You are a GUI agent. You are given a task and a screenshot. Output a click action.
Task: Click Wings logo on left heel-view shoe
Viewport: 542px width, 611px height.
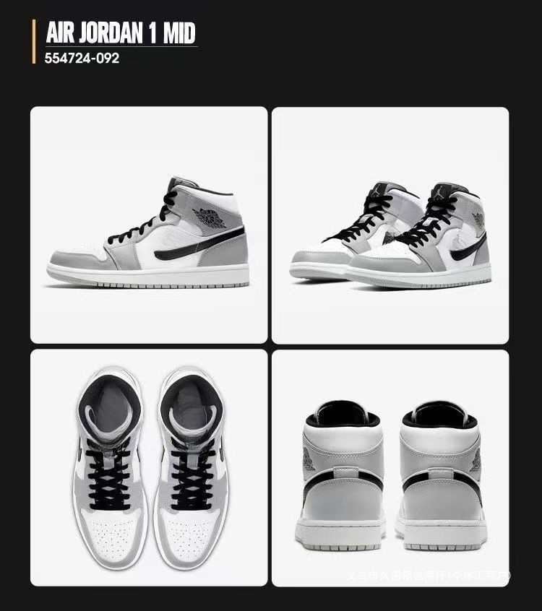(309, 459)
